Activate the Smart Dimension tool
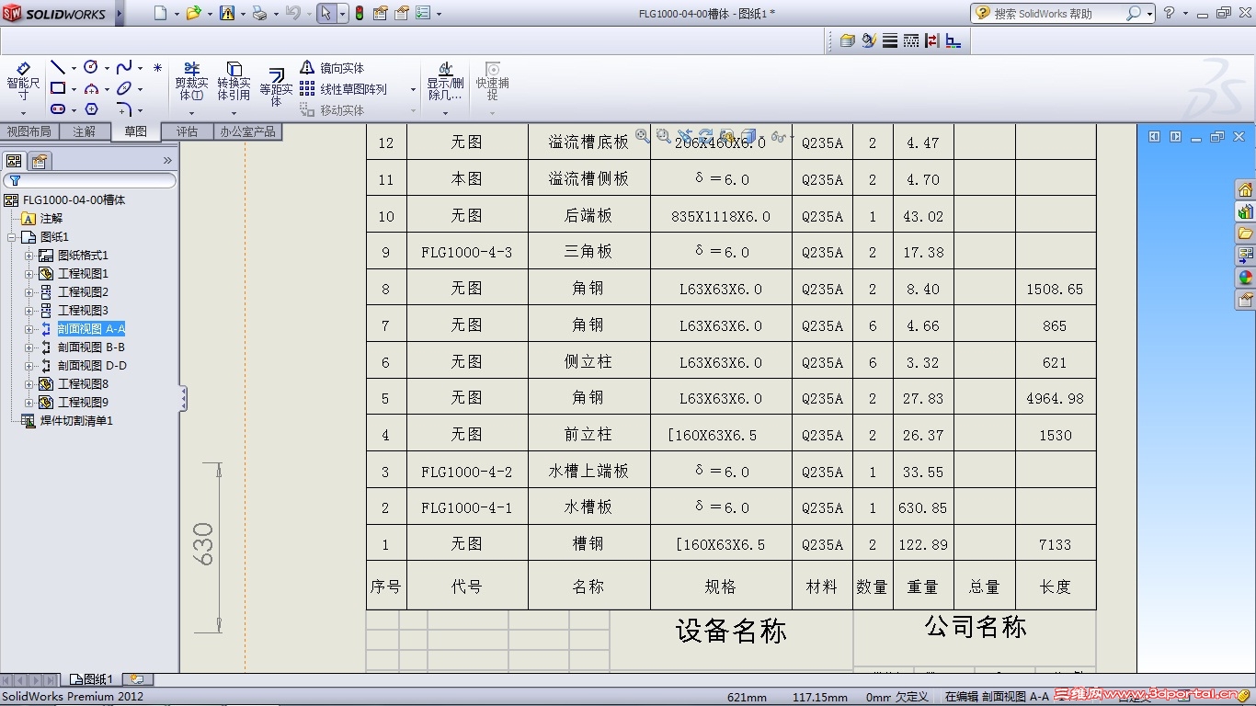 [x=23, y=82]
